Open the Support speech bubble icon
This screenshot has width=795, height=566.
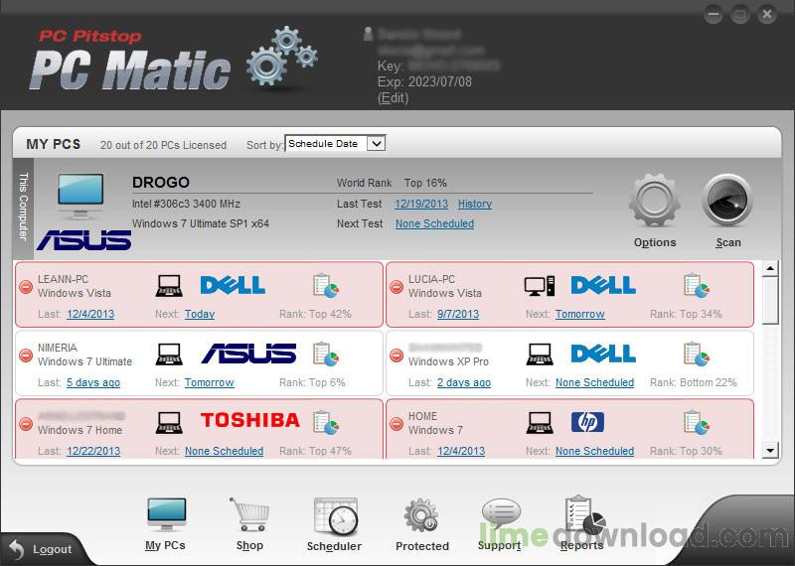501,513
